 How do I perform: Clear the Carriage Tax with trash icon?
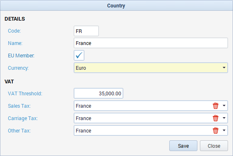pyautogui.click(x=216, y=118)
